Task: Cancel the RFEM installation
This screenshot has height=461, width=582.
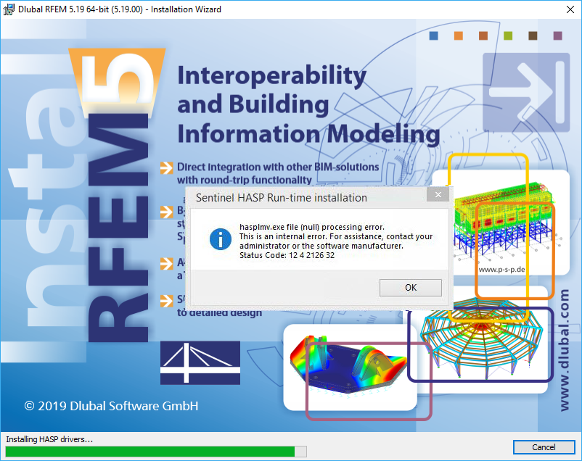Action: click(544, 447)
